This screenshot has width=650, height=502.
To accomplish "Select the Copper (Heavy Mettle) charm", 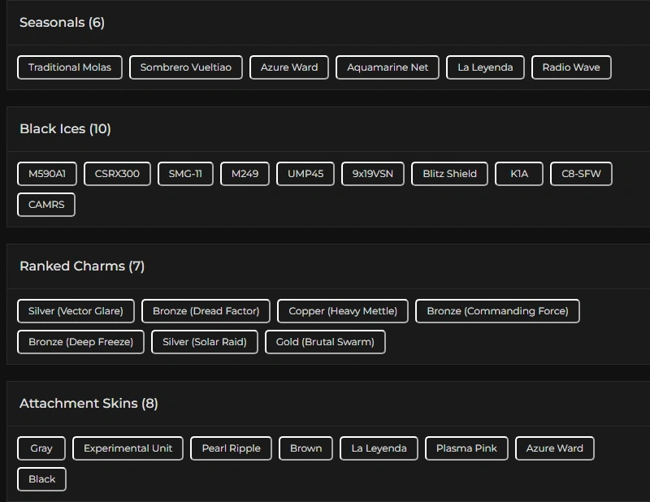I will (343, 311).
